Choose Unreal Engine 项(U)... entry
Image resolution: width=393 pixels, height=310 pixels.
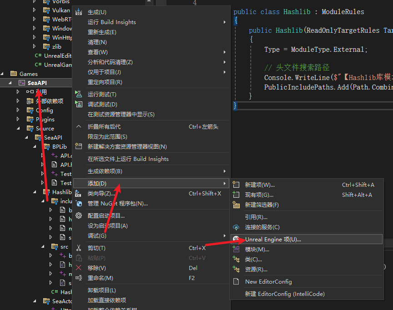(x=307, y=240)
